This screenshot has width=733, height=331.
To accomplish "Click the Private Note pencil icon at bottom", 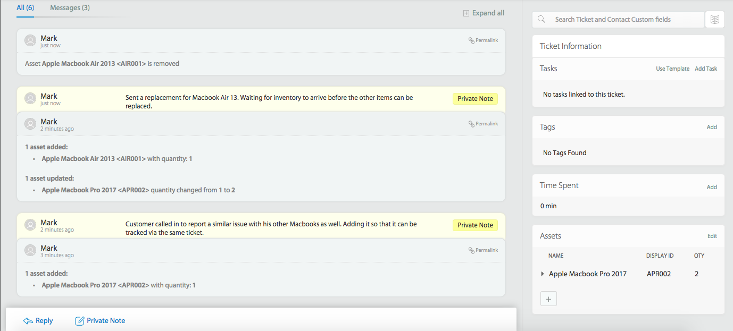I will pyautogui.click(x=80, y=321).
